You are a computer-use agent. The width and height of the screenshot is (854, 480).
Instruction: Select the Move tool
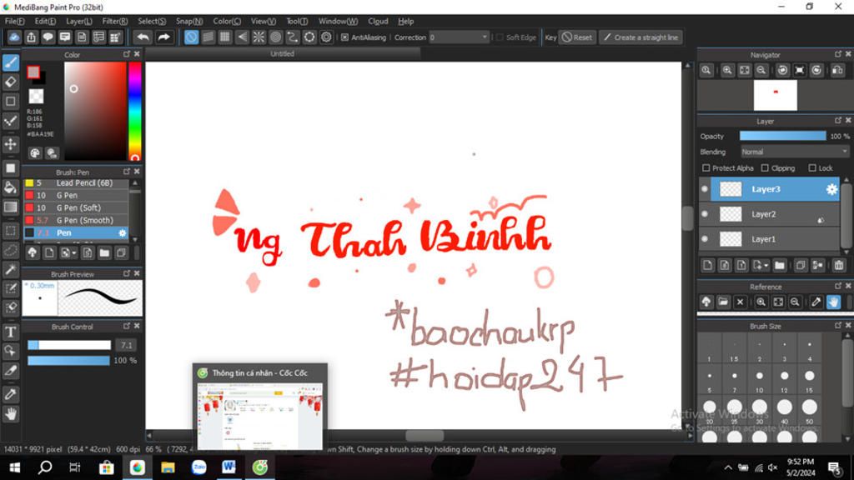pyautogui.click(x=10, y=144)
